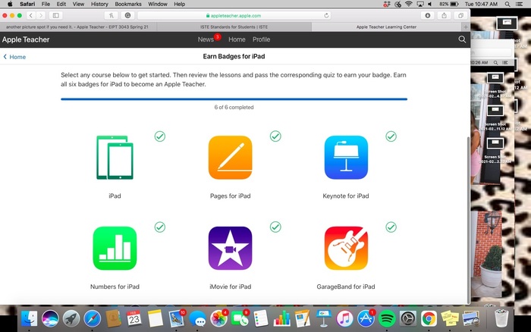This screenshot has height=332, width=531.
Task: Open the iPad course icon
Action: tap(115, 158)
